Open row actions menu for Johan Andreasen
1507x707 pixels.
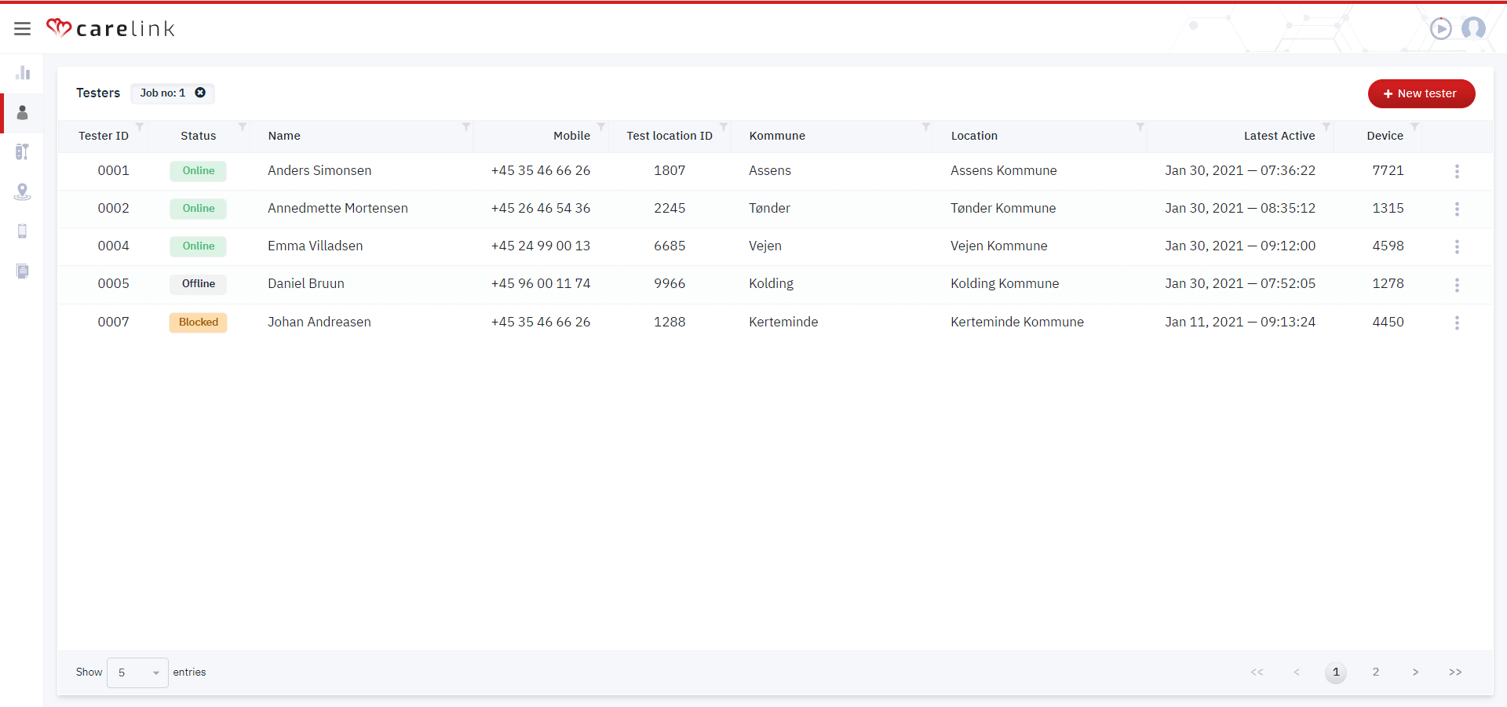(x=1457, y=323)
